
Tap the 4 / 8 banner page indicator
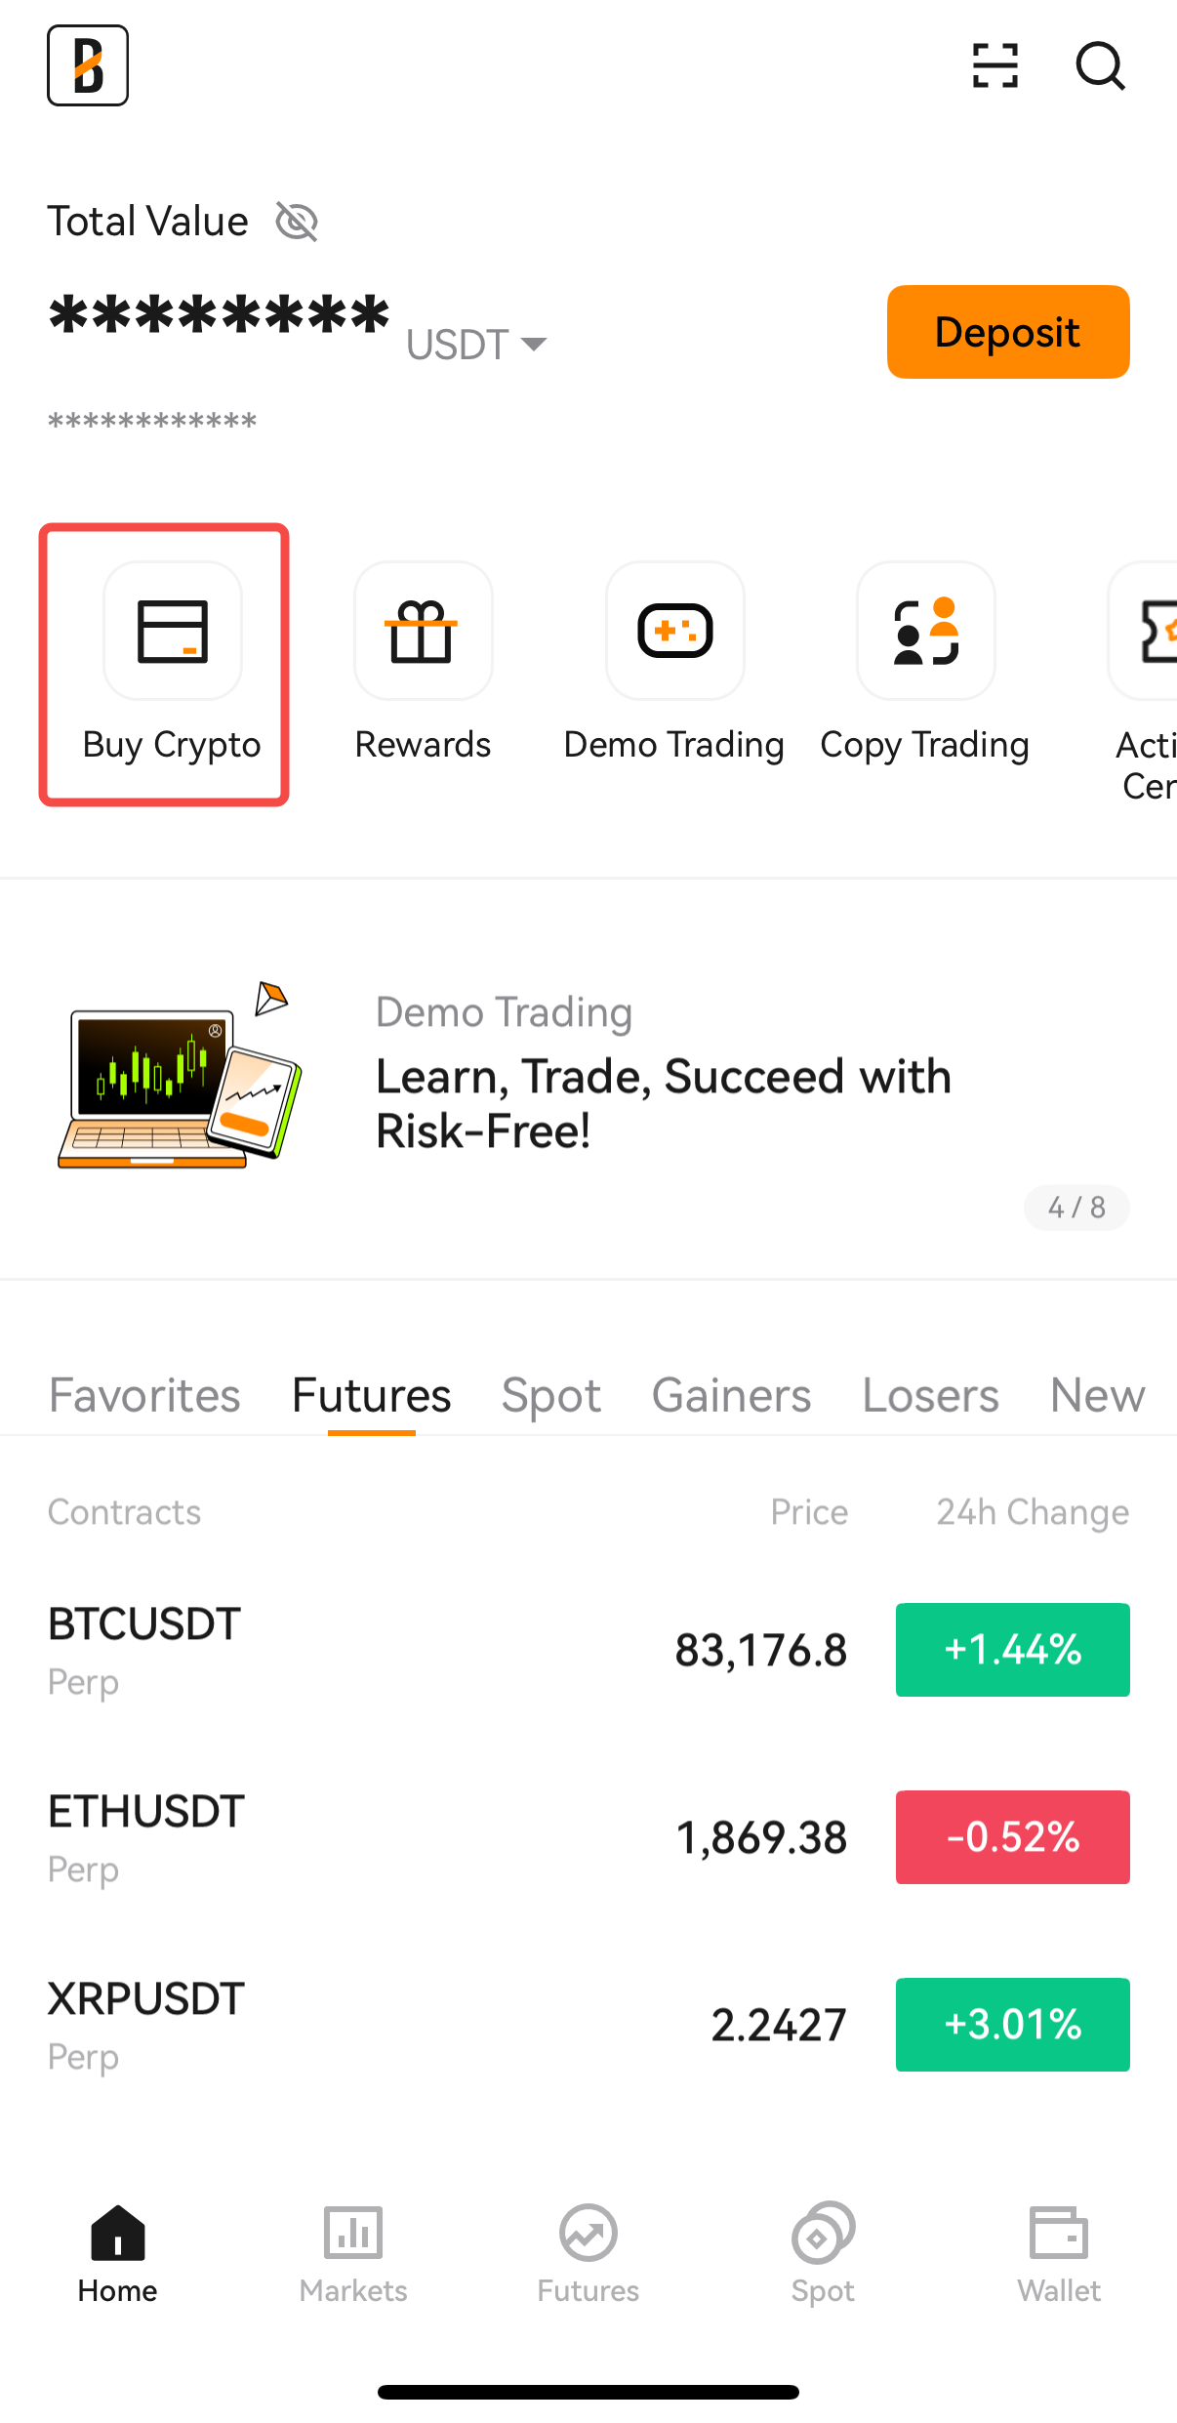pos(1076,1208)
